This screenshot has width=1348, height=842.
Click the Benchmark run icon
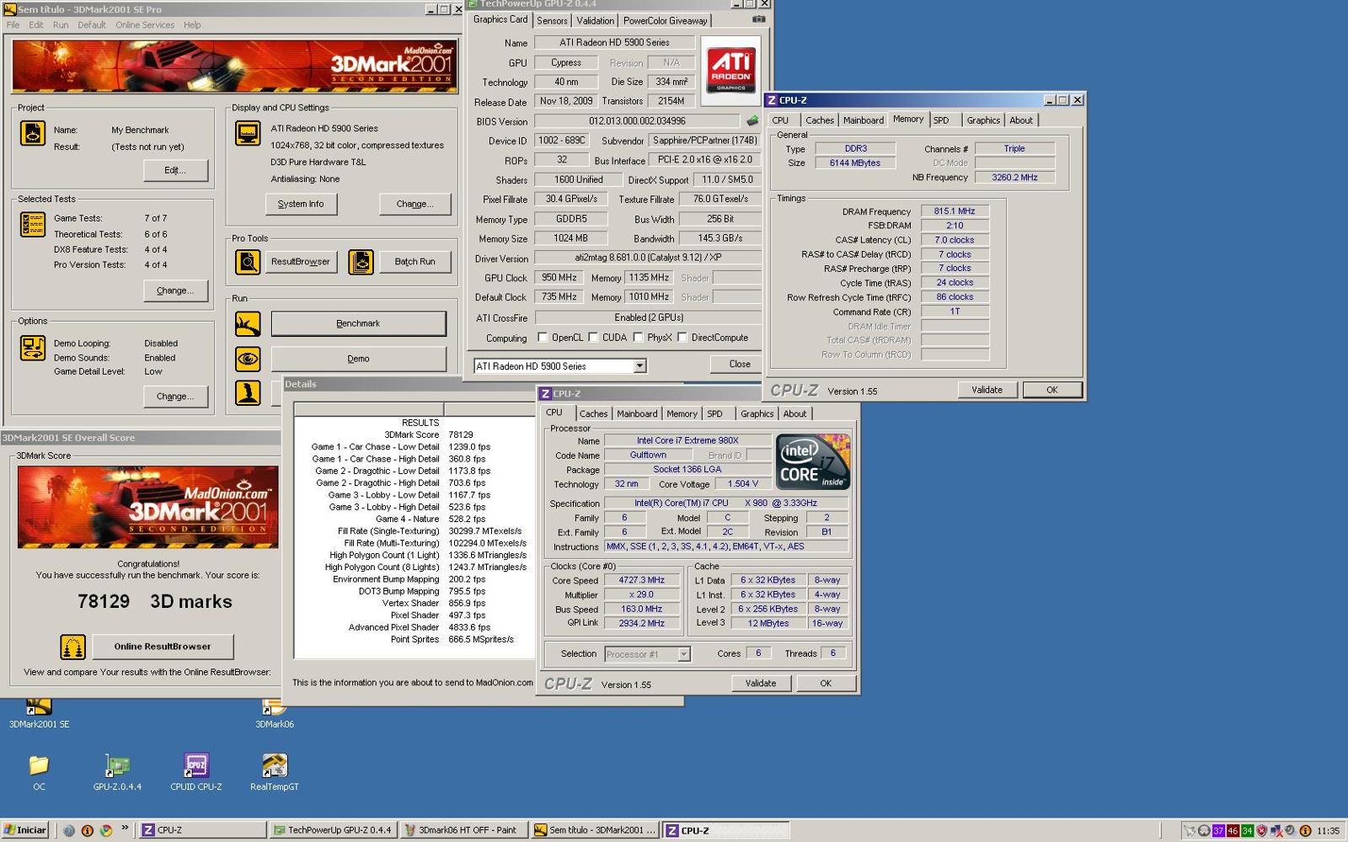[x=248, y=323]
